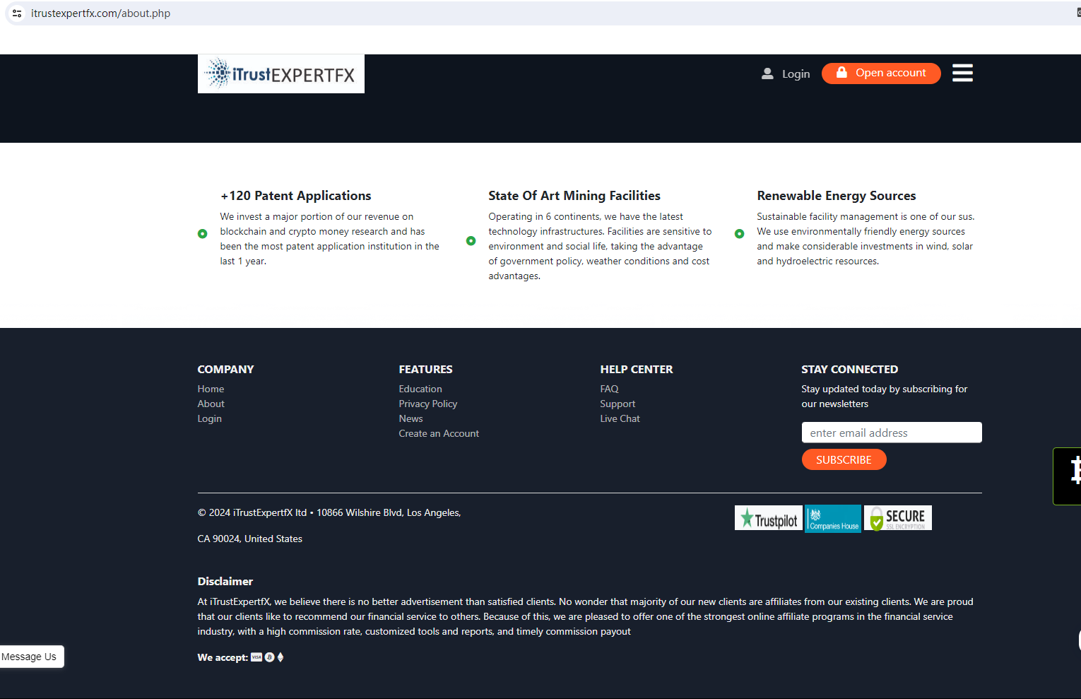Click the 'State Of Art Mining Facilities' heading

click(x=574, y=196)
